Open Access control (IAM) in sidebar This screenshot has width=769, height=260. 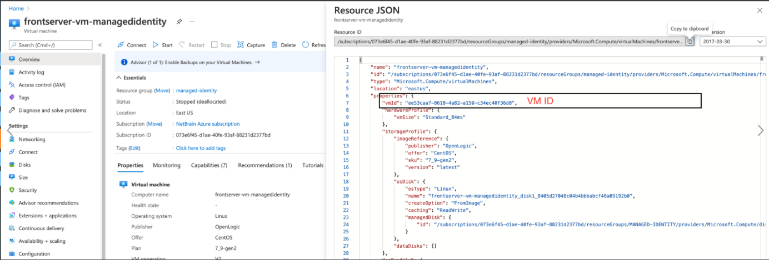(42, 85)
